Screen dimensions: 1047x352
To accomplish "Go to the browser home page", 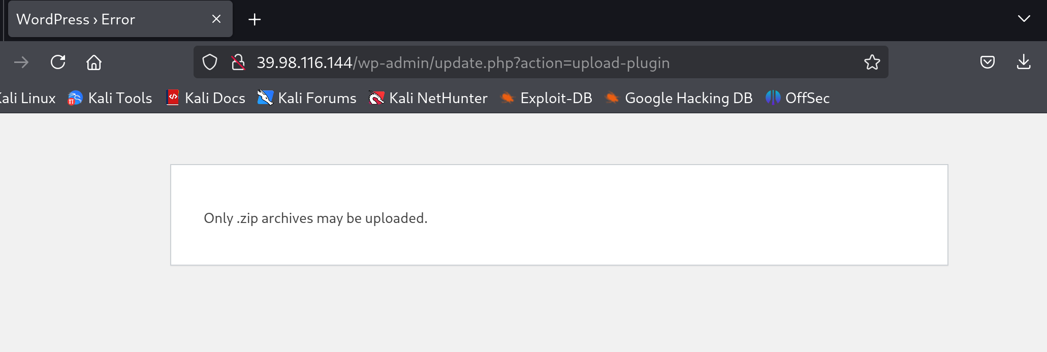I will click(x=94, y=62).
